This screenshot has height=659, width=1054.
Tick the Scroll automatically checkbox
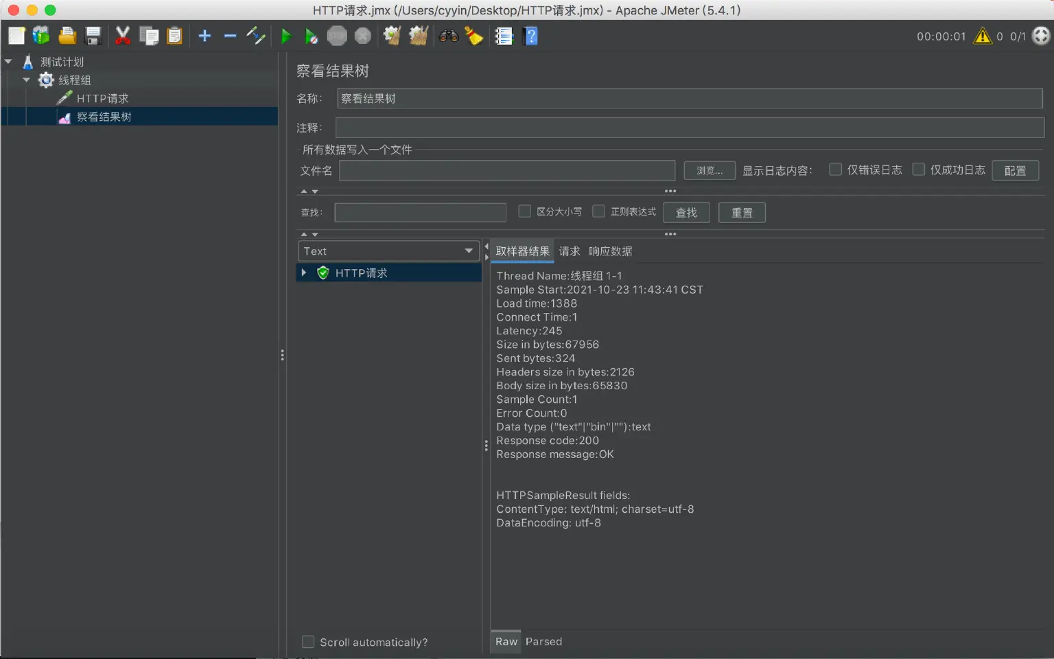pos(309,642)
